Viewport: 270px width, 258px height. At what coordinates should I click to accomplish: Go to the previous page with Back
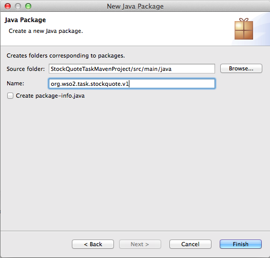coord(93,244)
